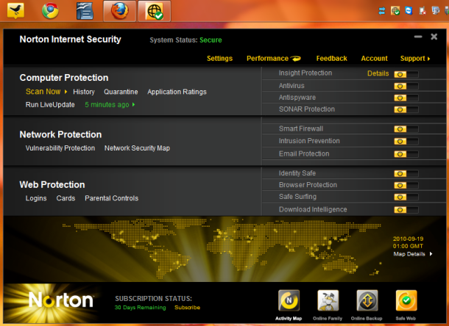Toggle Intrusion Prevention switch
Screen dimensions: 449x326
pyautogui.click(x=406, y=141)
